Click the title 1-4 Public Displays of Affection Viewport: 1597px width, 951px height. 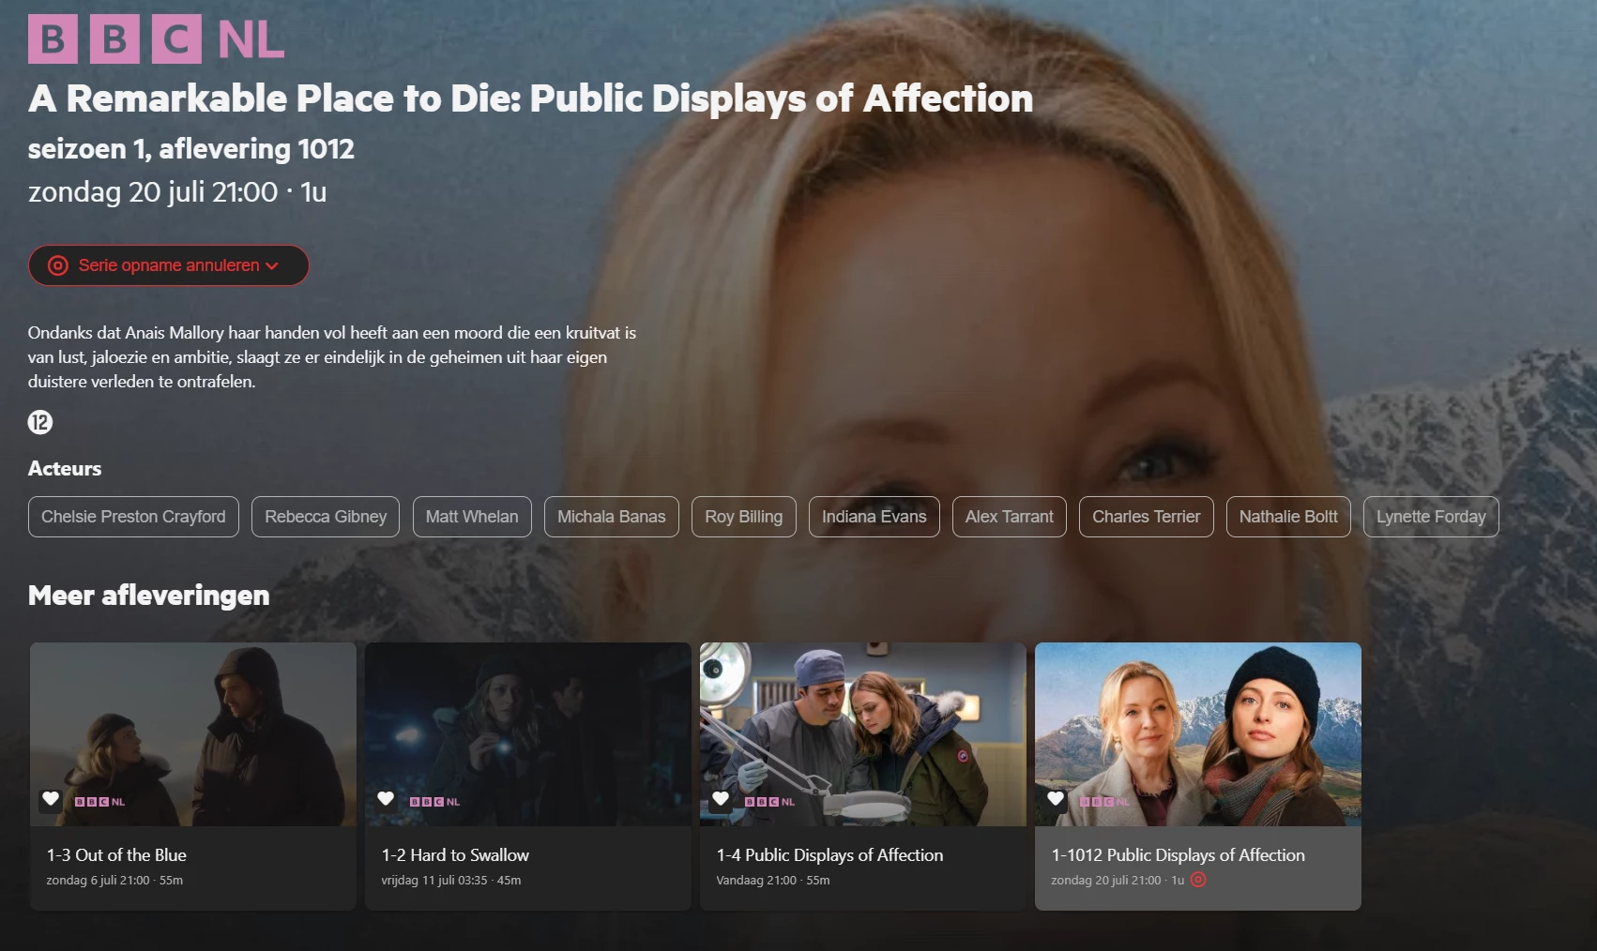(x=829, y=855)
